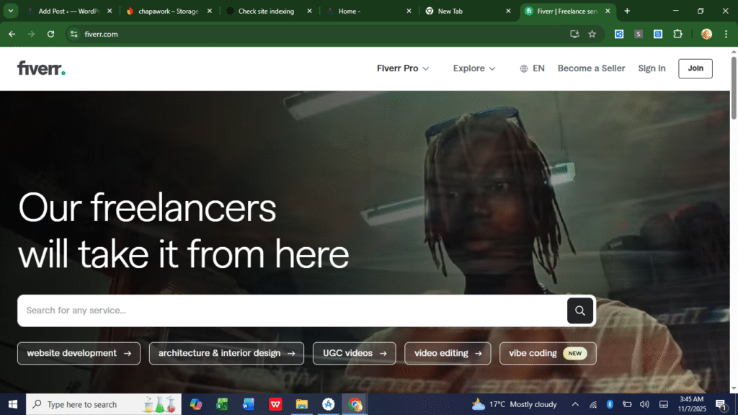
Task: Click the Join button
Action: (x=695, y=68)
